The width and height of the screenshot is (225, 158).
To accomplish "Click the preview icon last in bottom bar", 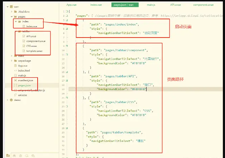I will (x=33, y=156).
